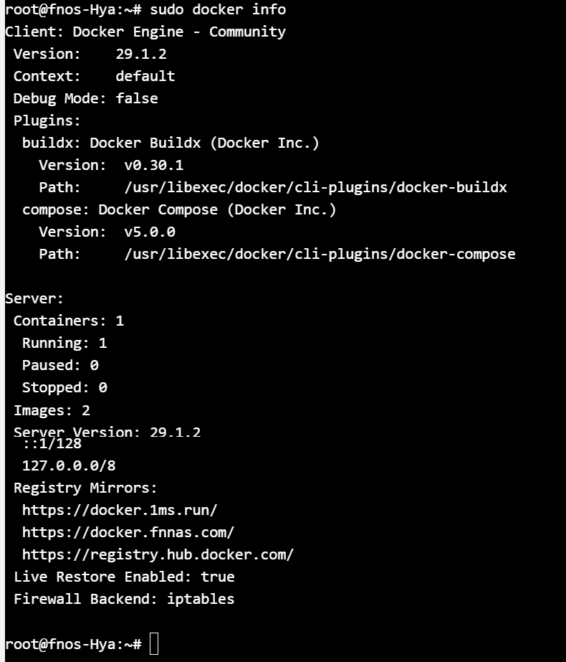566x662 pixels.
Task: Open the https://docker.fnnas.com/ mirror link
Action: coord(128,532)
